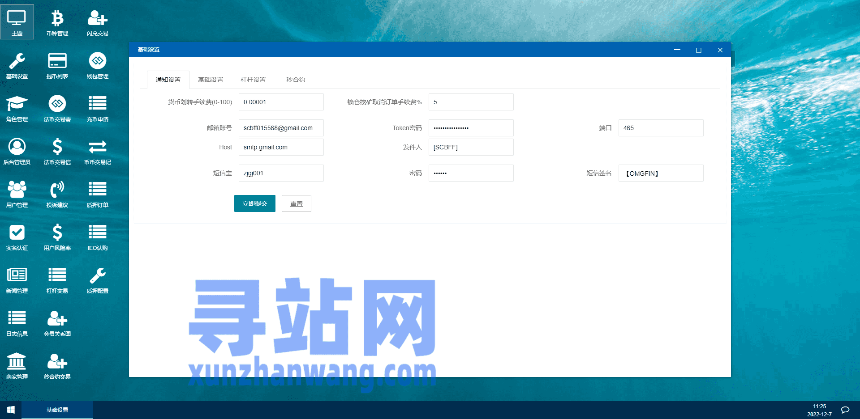Open the 杠杆交易 list icon
860x419 pixels.
tap(57, 279)
